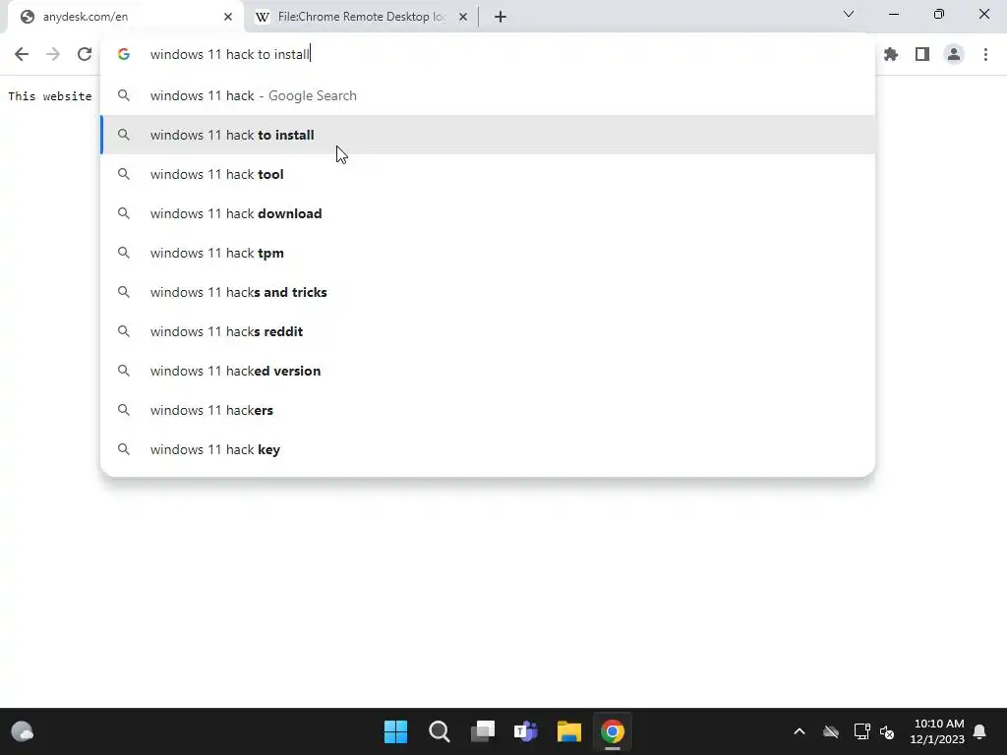Go back with the browser back arrow

click(22, 55)
